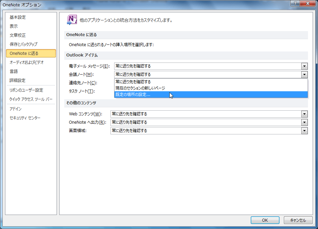
Task: Expand 電子メール メッセージ dropdown arrow
Action: pyautogui.click(x=304, y=66)
